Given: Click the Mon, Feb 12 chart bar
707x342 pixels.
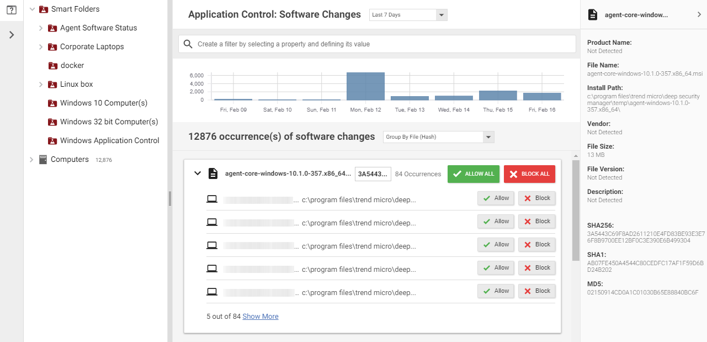Looking at the screenshot, I should (x=365, y=86).
